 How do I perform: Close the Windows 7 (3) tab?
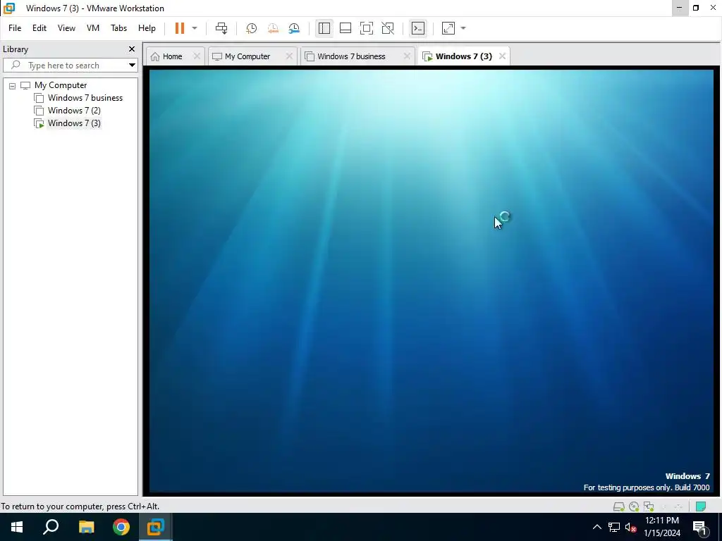[x=502, y=56]
